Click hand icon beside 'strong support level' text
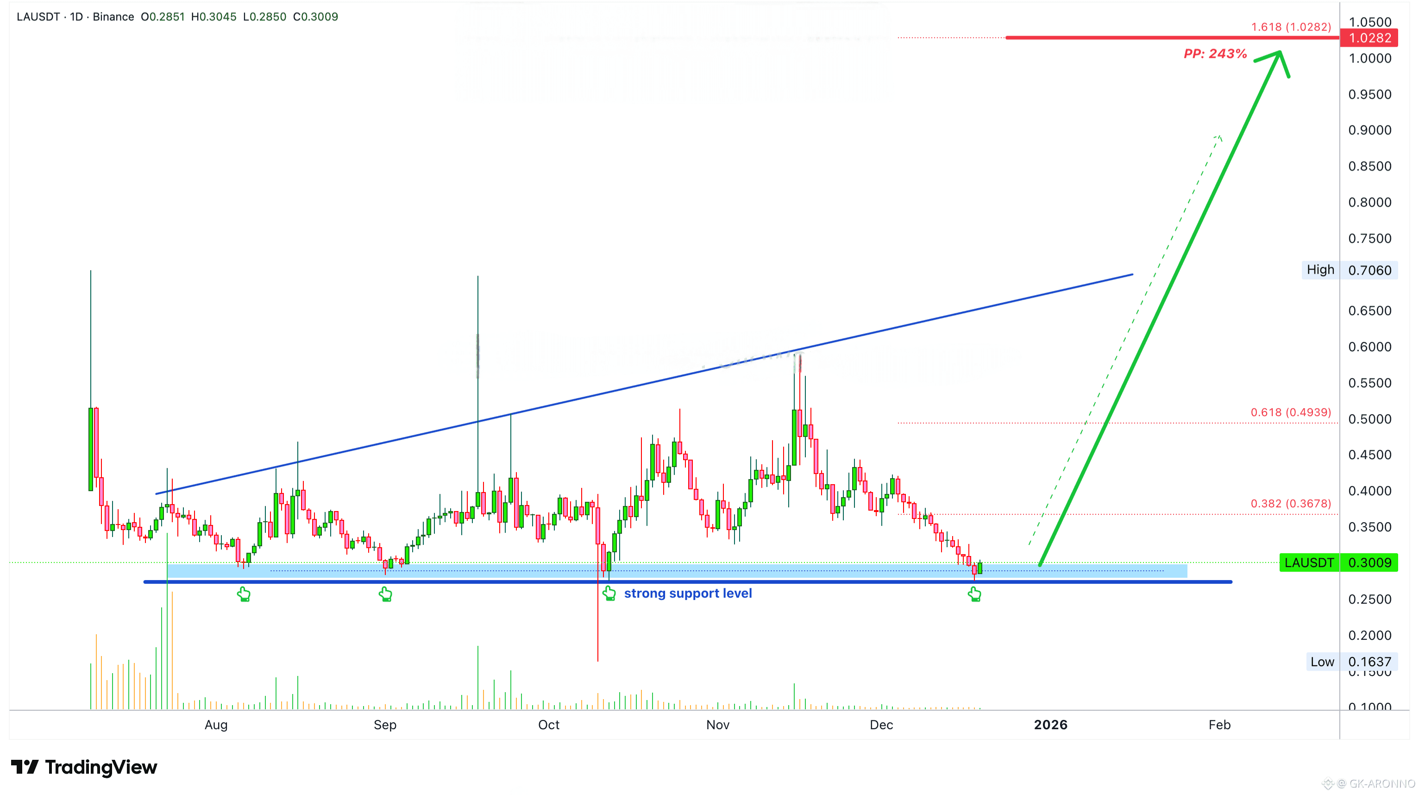This screenshot has height=795, width=1419. point(609,593)
